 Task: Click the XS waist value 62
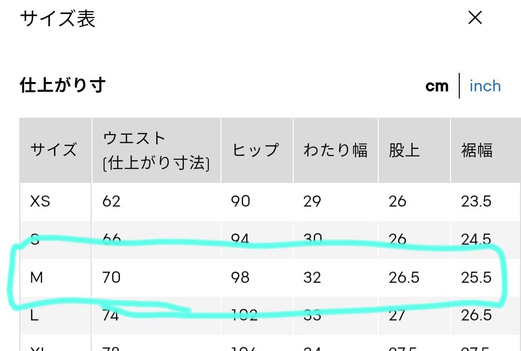click(111, 201)
